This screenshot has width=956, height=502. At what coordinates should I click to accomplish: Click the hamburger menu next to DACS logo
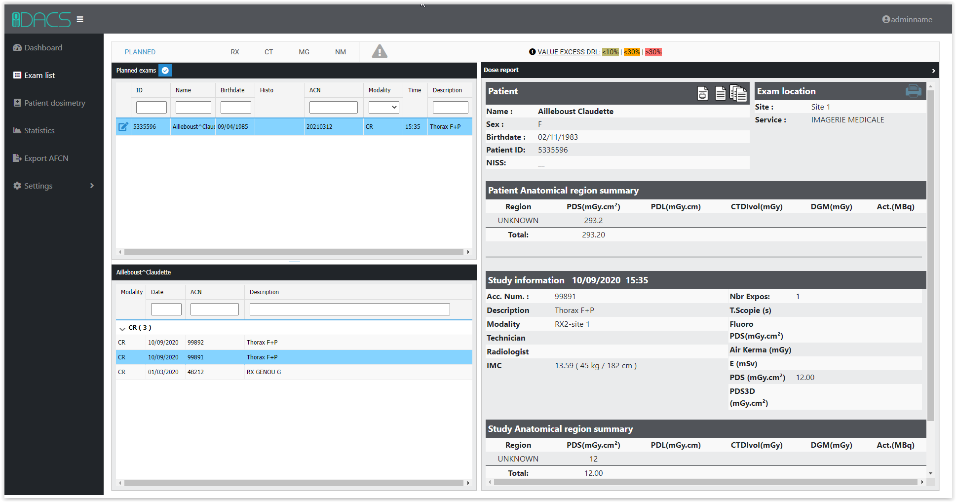coord(80,19)
